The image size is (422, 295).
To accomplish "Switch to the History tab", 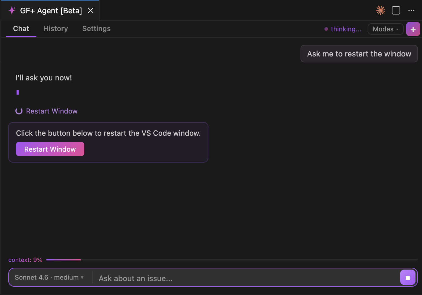I will [x=55, y=29].
